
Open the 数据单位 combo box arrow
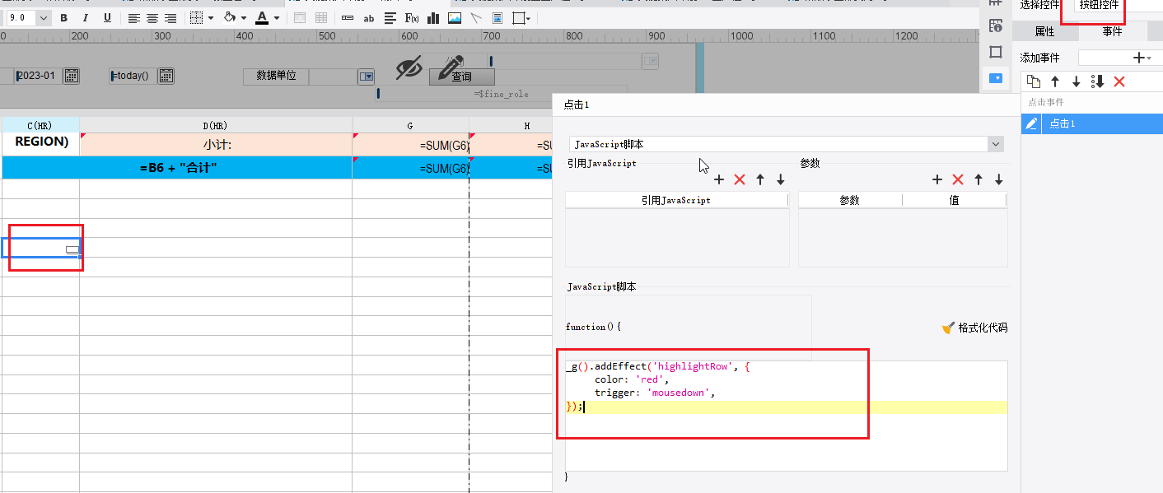(x=366, y=77)
